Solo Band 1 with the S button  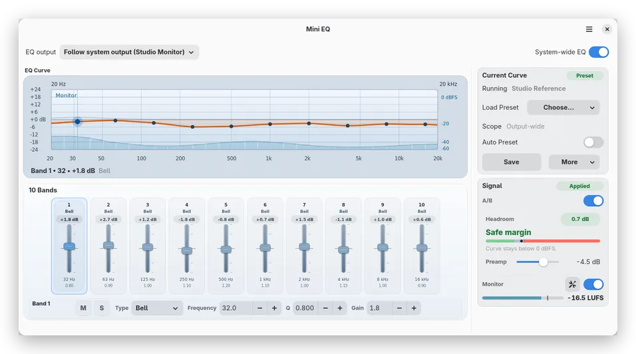[x=102, y=308]
